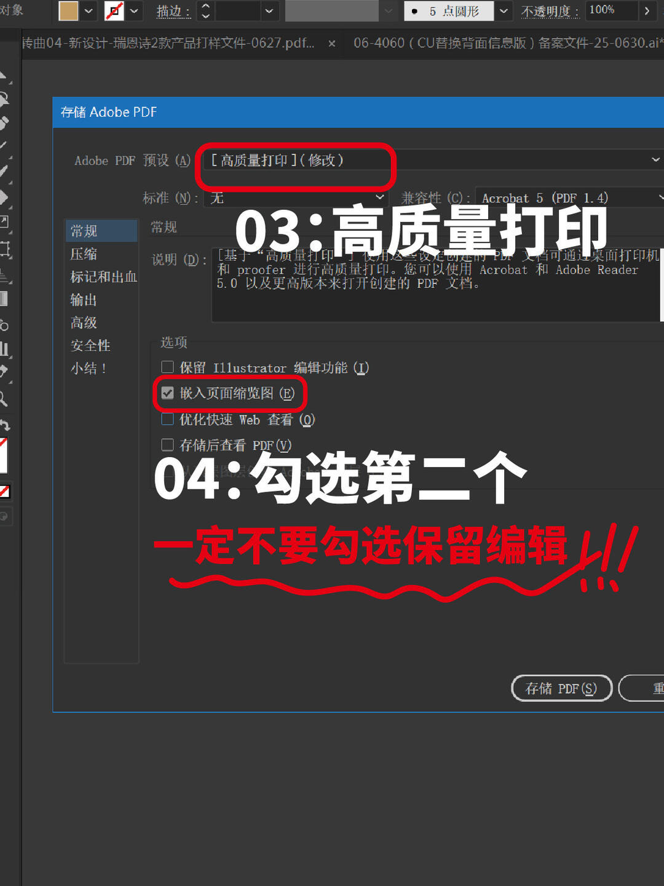
Task: Click the swap fill and stroke arrows
Action: [4, 425]
